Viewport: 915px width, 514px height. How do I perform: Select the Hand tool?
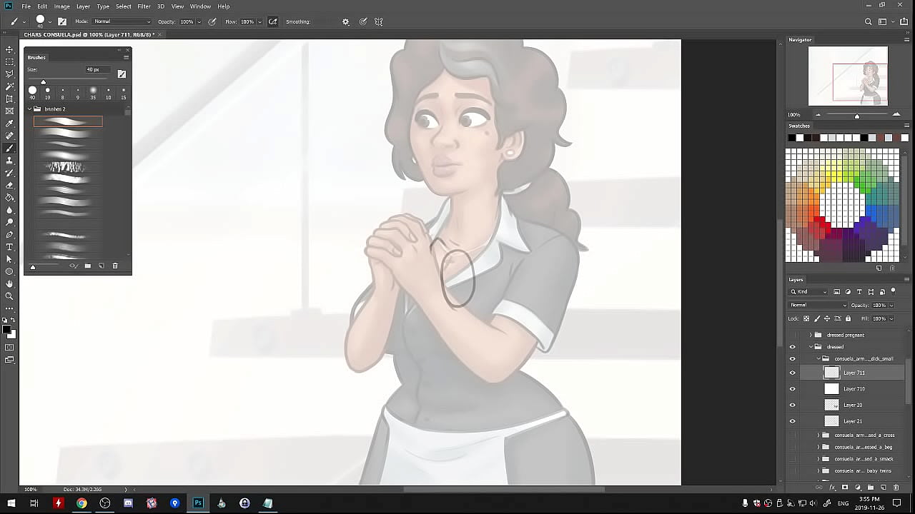tap(9, 284)
